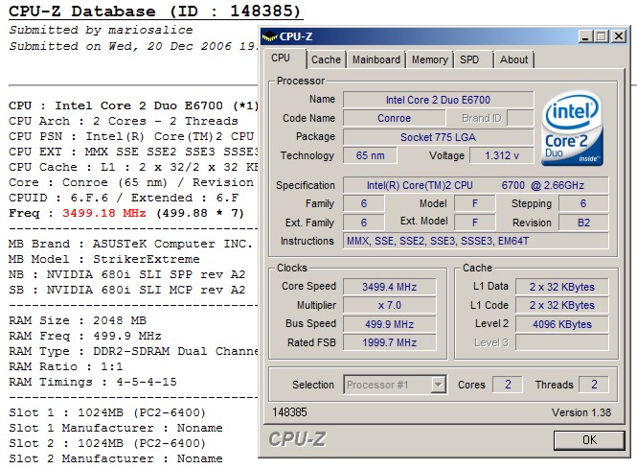Viewport: 637px width, 469px height.
Task: Switch to the Cache tab
Action: click(x=326, y=59)
